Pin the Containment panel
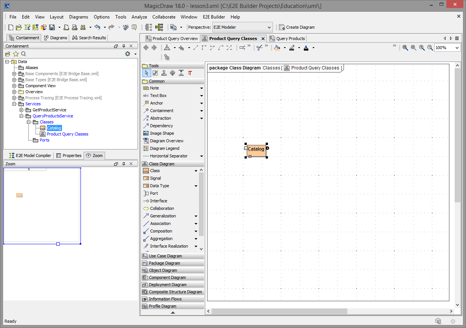The image size is (466, 328). pos(124,46)
